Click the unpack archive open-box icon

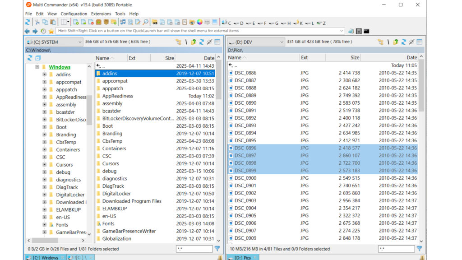106,22
